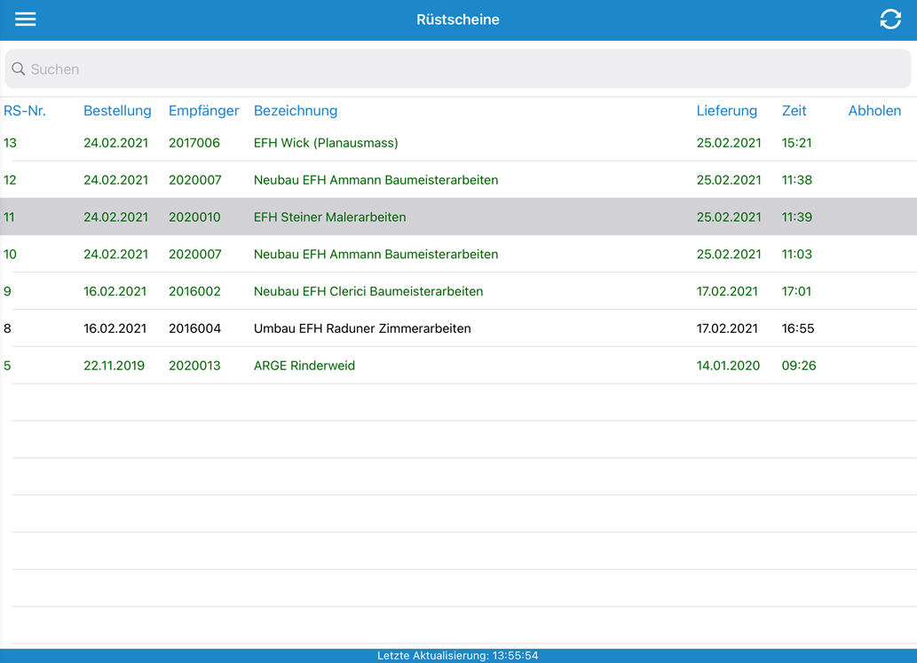Click time value 11:03

point(796,255)
